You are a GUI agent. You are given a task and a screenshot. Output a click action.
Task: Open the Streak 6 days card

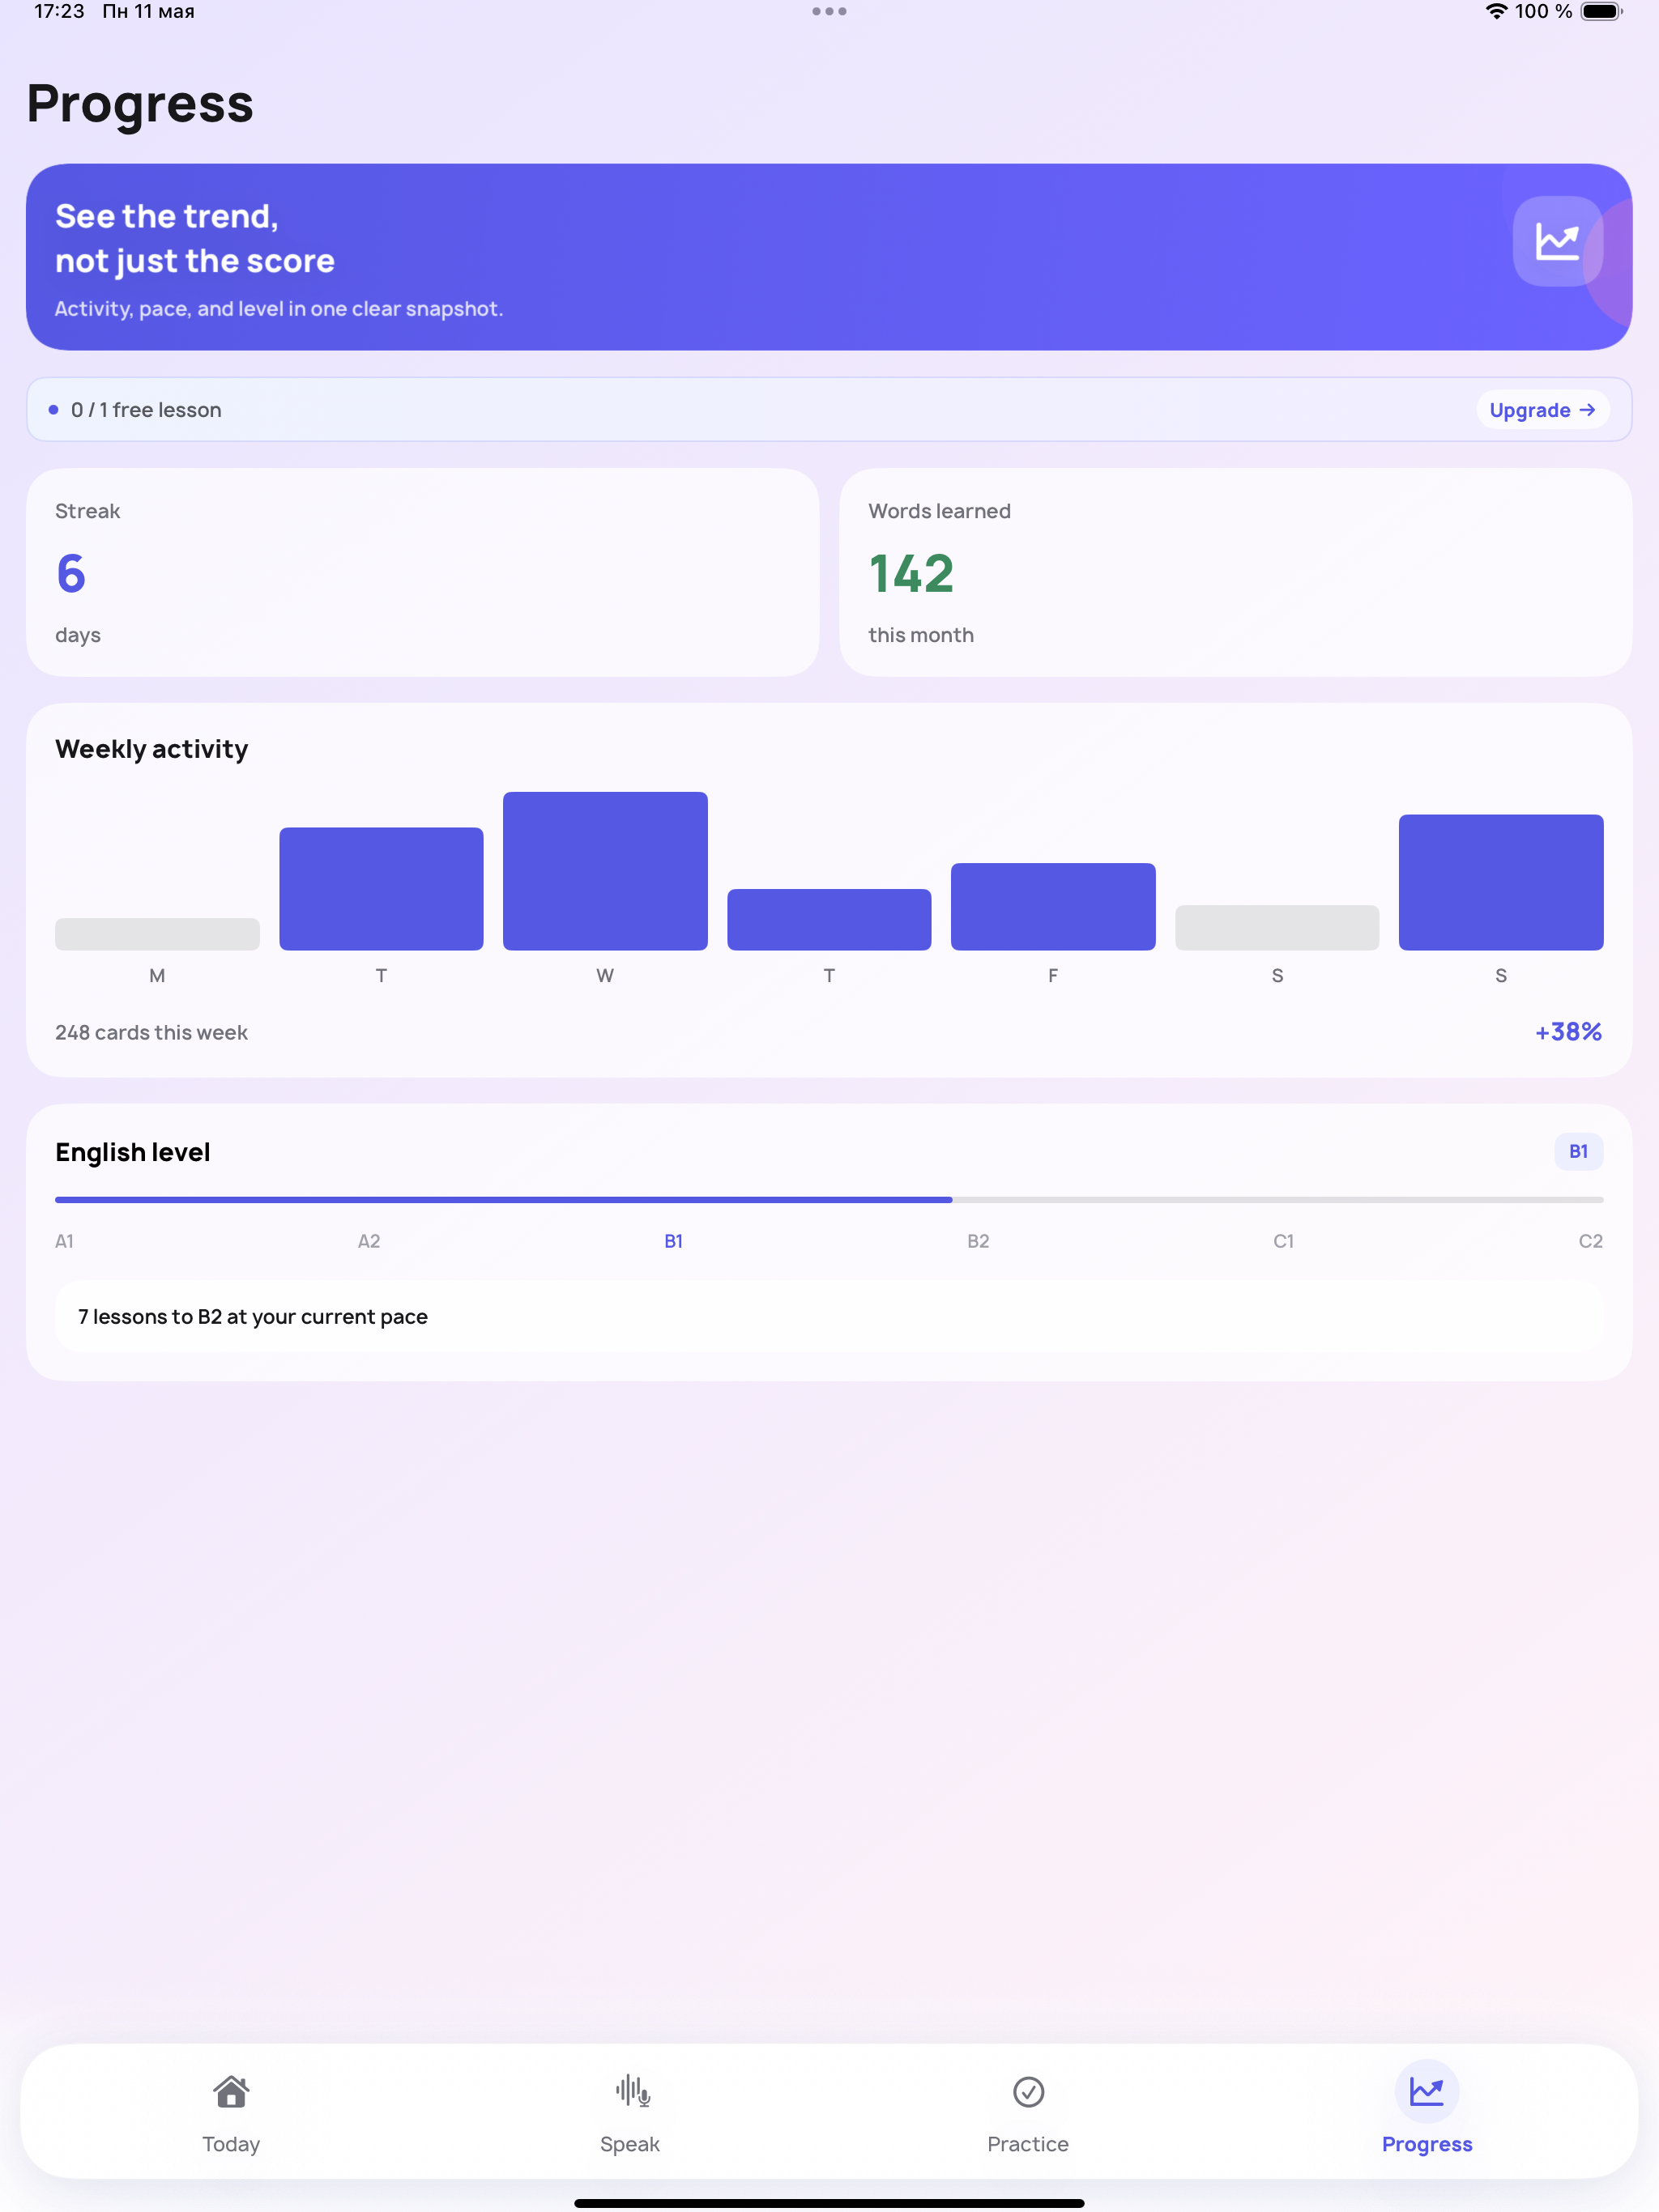422,572
